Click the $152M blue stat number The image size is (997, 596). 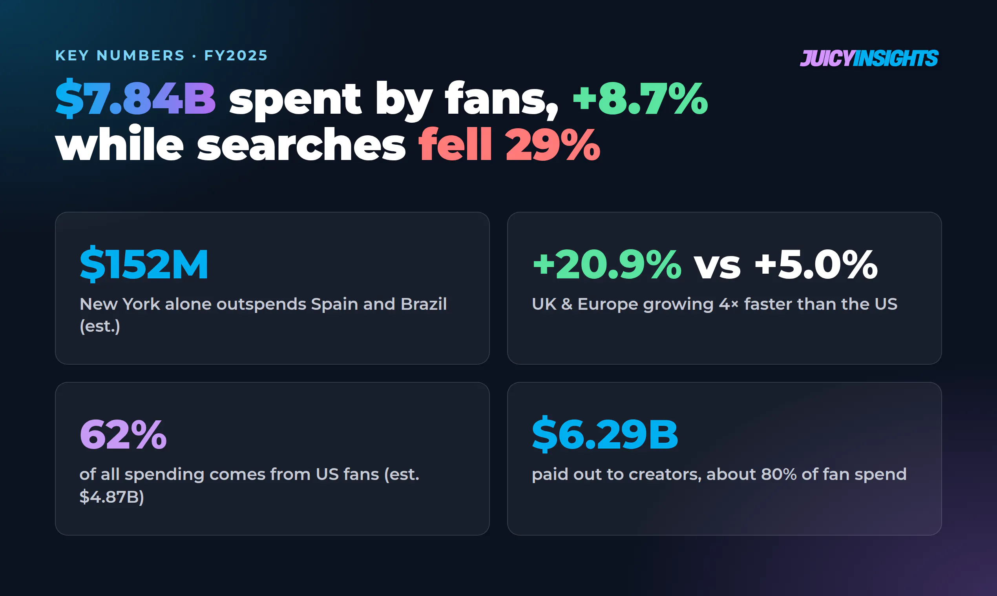144,264
